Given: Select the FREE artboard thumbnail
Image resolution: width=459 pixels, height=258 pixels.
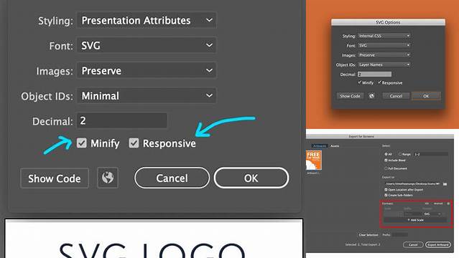Looking at the screenshot, I should click(313, 160).
